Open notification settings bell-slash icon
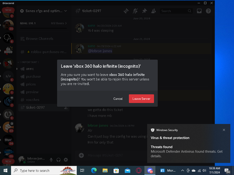Image resolution: width=234 pixels, height=175 pixels. [x=135, y=11]
